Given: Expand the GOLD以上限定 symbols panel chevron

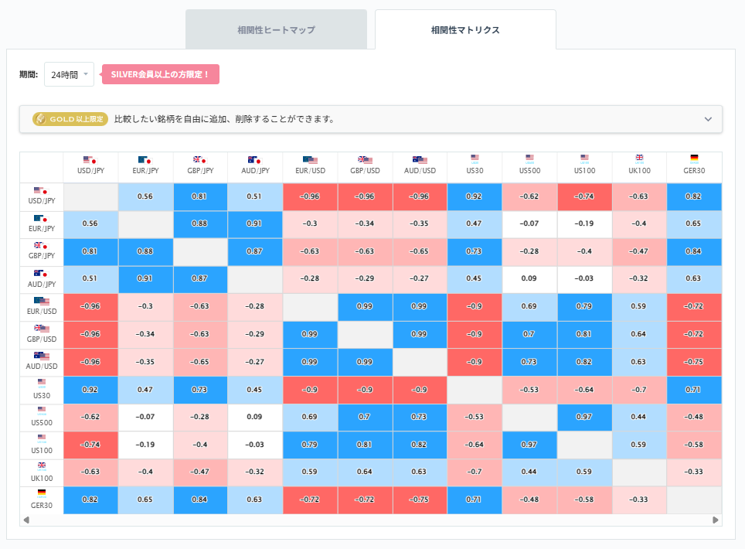Looking at the screenshot, I should point(707,119).
